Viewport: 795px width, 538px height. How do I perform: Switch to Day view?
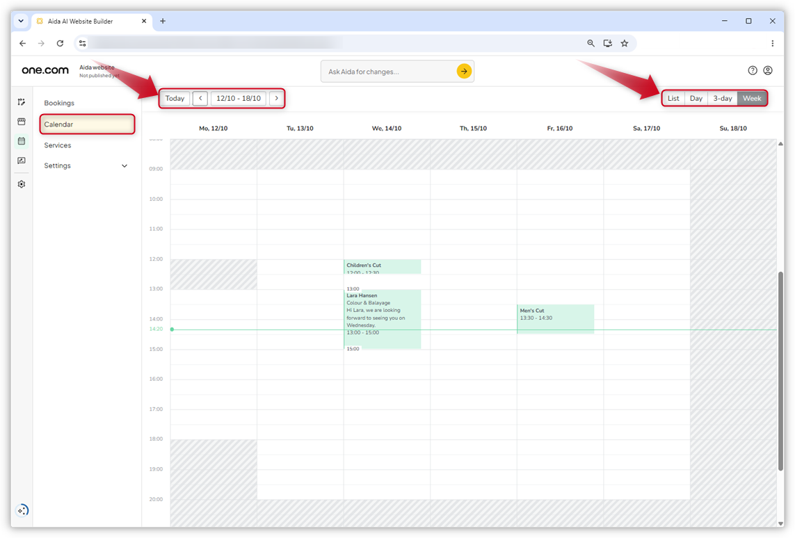coord(696,98)
